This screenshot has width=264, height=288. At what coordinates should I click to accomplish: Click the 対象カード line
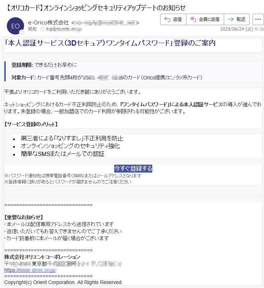pyautogui.click(x=107, y=78)
